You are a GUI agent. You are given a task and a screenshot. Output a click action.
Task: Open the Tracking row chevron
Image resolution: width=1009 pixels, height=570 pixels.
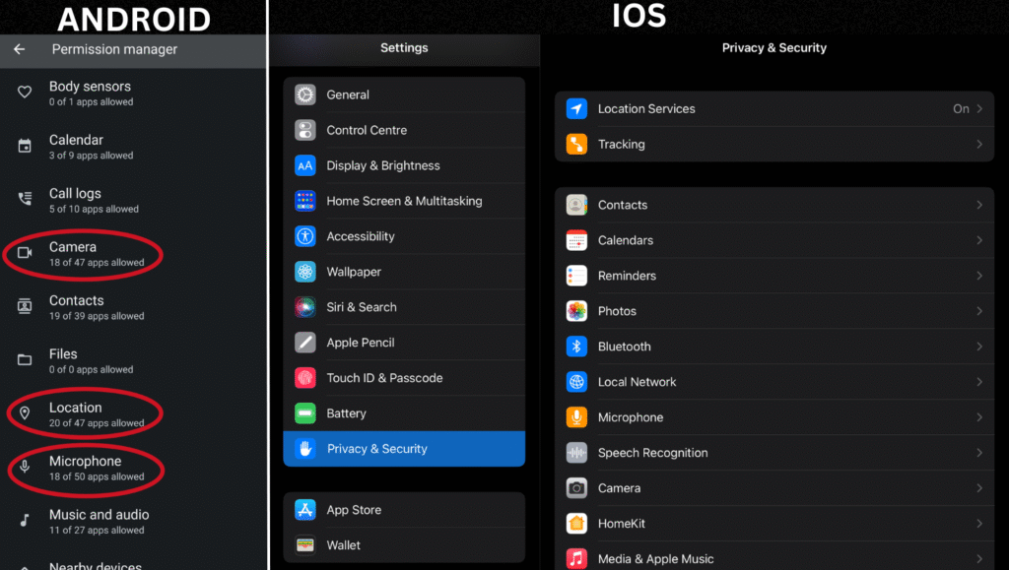[x=979, y=144]
